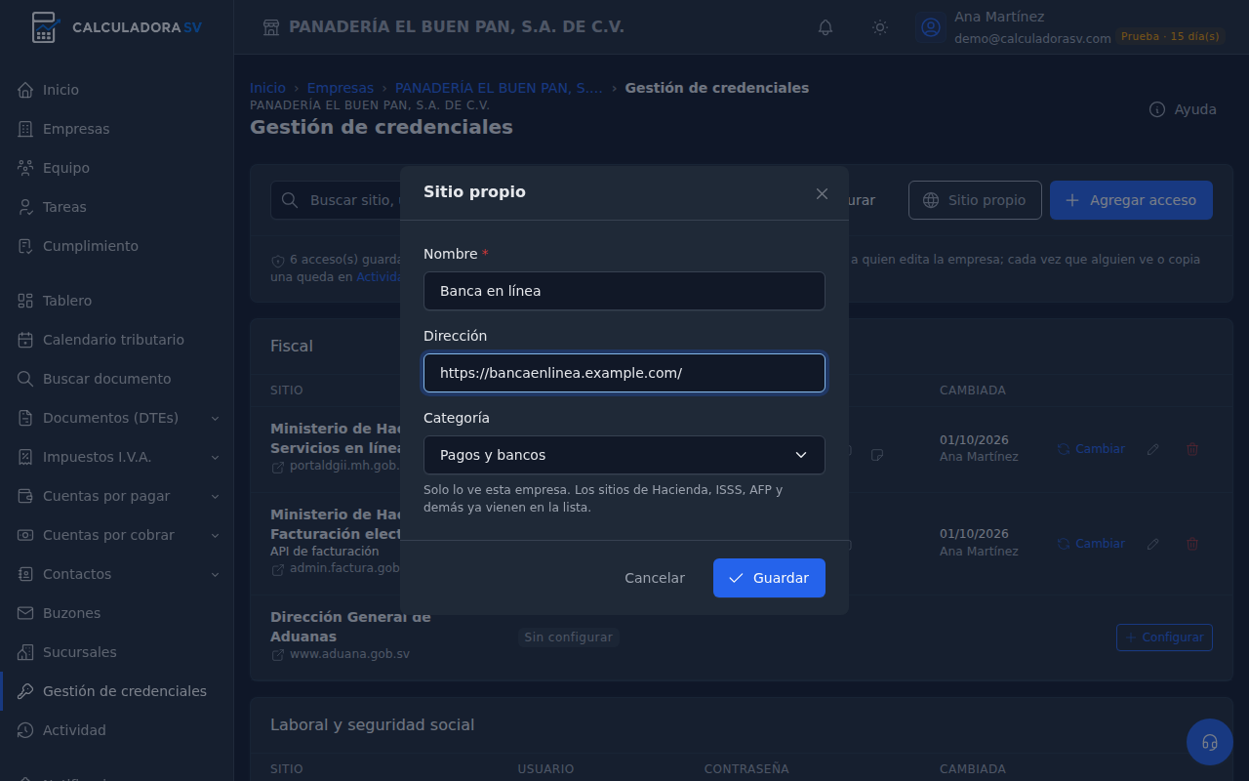Expand Cuentas por cobrar chevron
This screenshot has width=1249, height=781.
pyautogui.click(x=215, y=535)
